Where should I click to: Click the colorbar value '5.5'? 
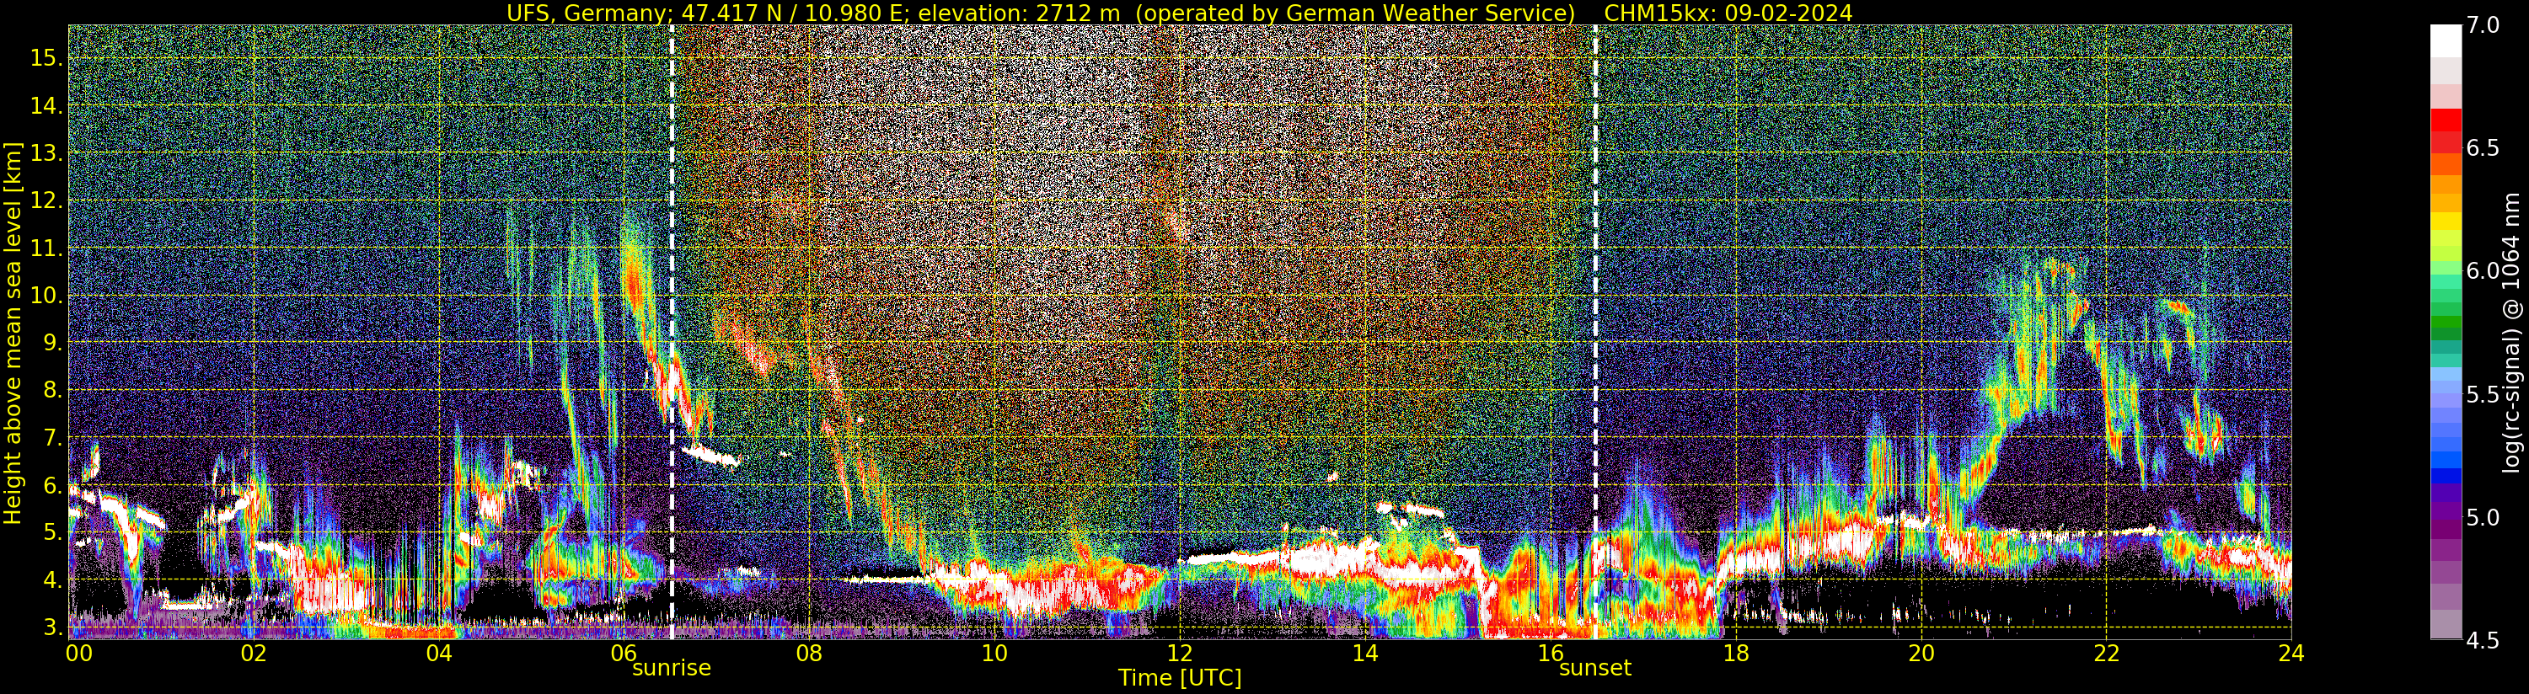[2483, 393]
